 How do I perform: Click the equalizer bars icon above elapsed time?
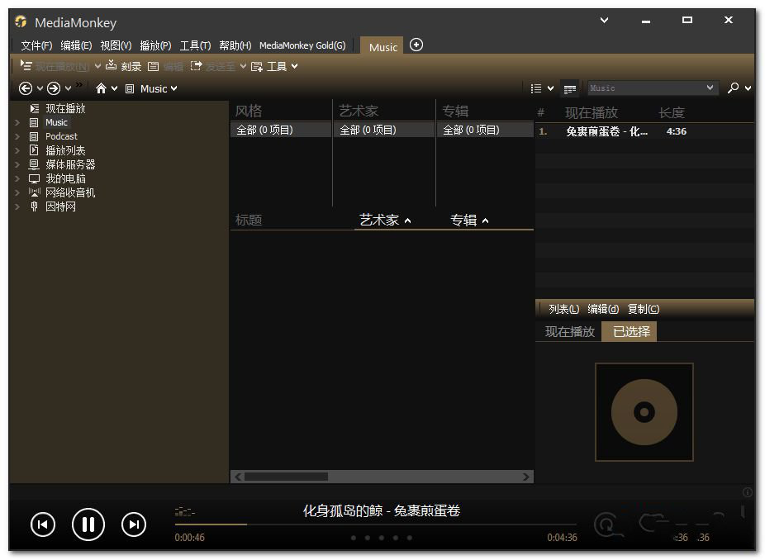tap(185, 512)
